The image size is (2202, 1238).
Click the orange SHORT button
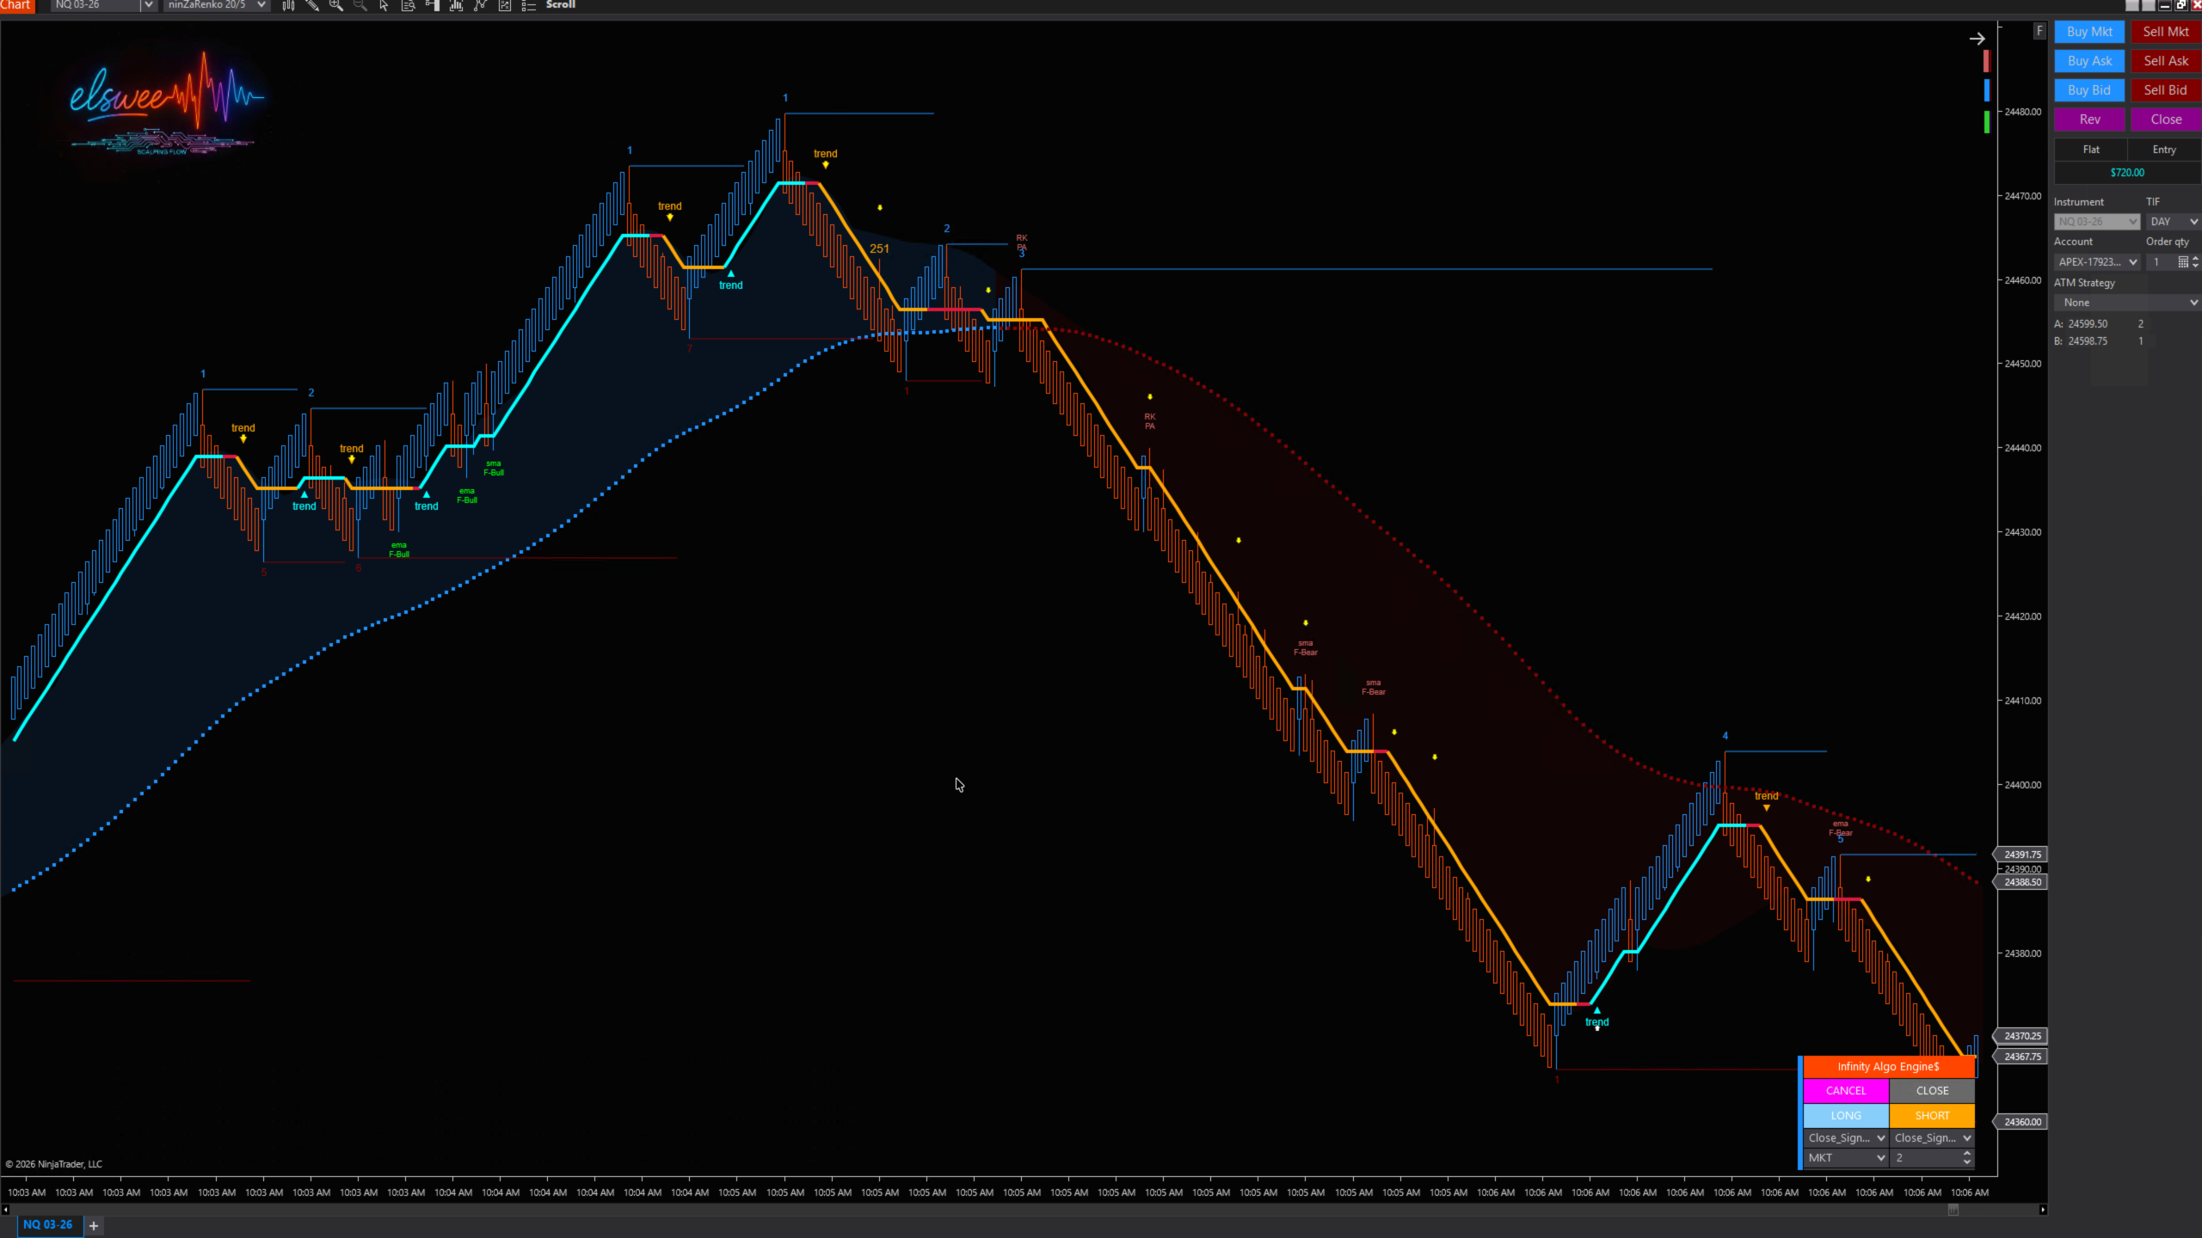pos(1932,1116)
